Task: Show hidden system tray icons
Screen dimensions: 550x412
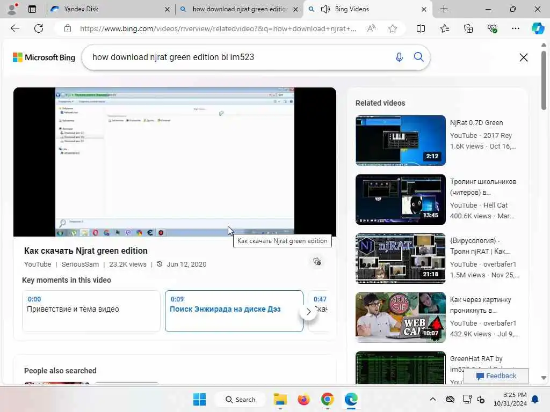Action: click(433, 399)
